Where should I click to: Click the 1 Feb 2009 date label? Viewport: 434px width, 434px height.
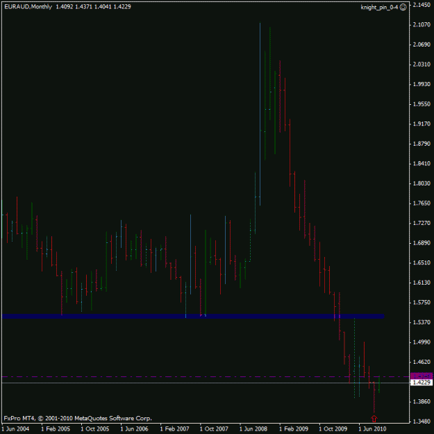click(x=294, y=429)
